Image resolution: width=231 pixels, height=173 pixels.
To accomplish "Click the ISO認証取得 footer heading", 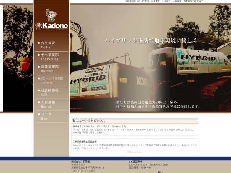I will [136, 161].
